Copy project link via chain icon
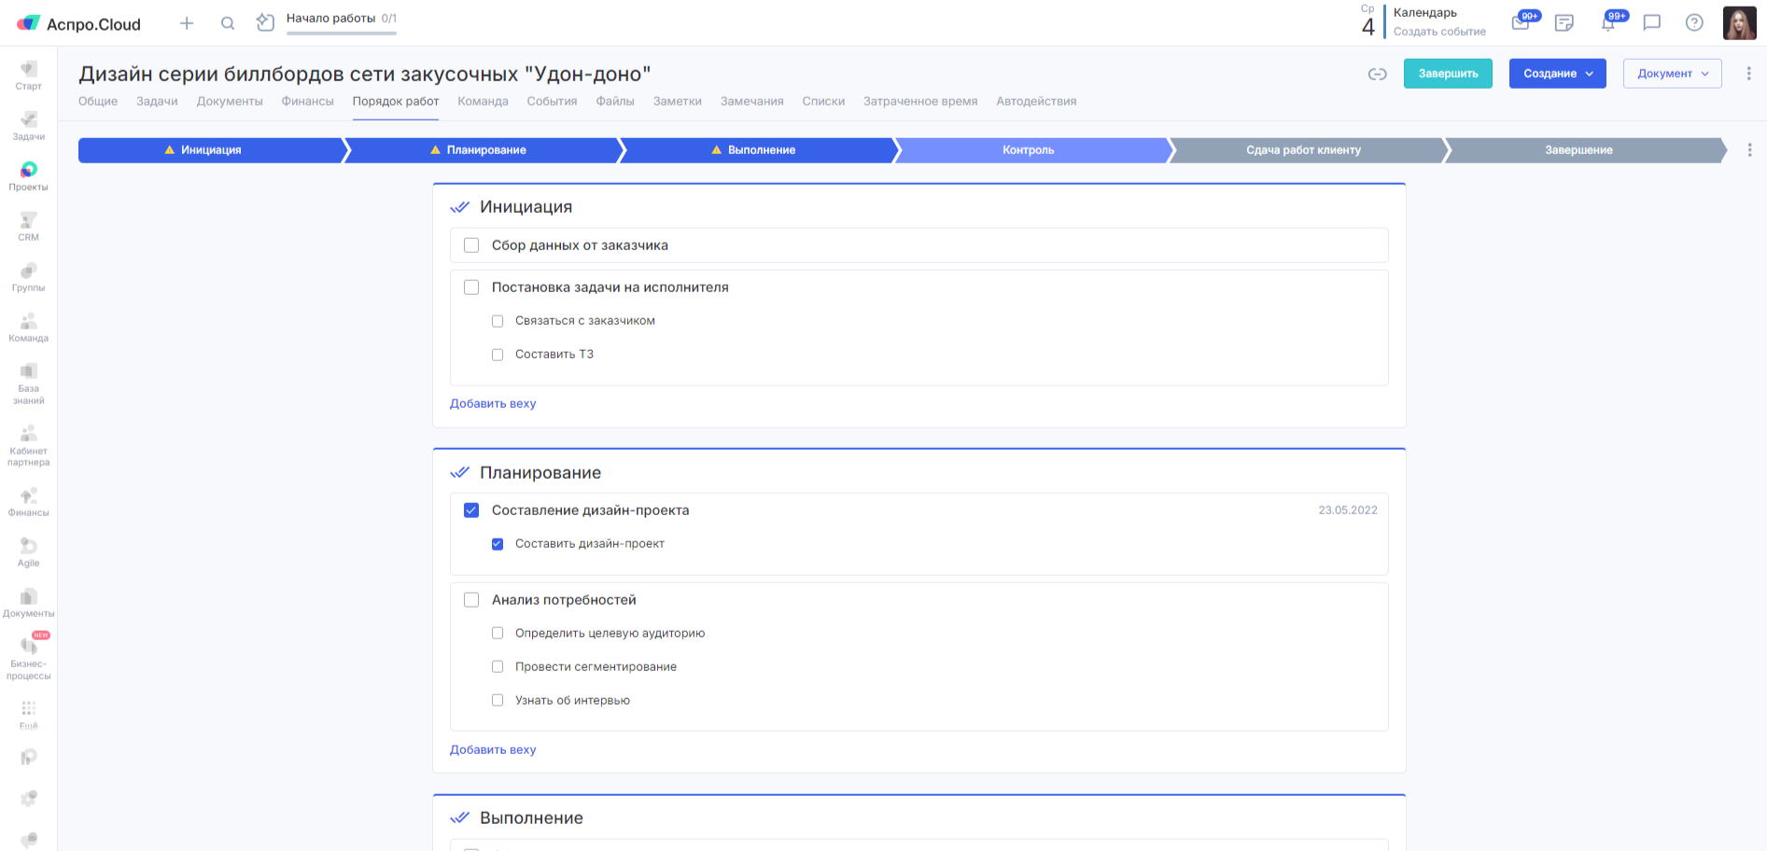Viewport: 1767px width, 851px height. 1377,74
